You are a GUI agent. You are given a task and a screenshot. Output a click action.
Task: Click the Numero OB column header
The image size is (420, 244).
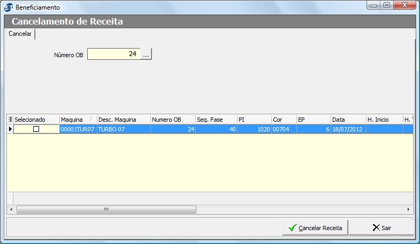(x=172, y=120)
